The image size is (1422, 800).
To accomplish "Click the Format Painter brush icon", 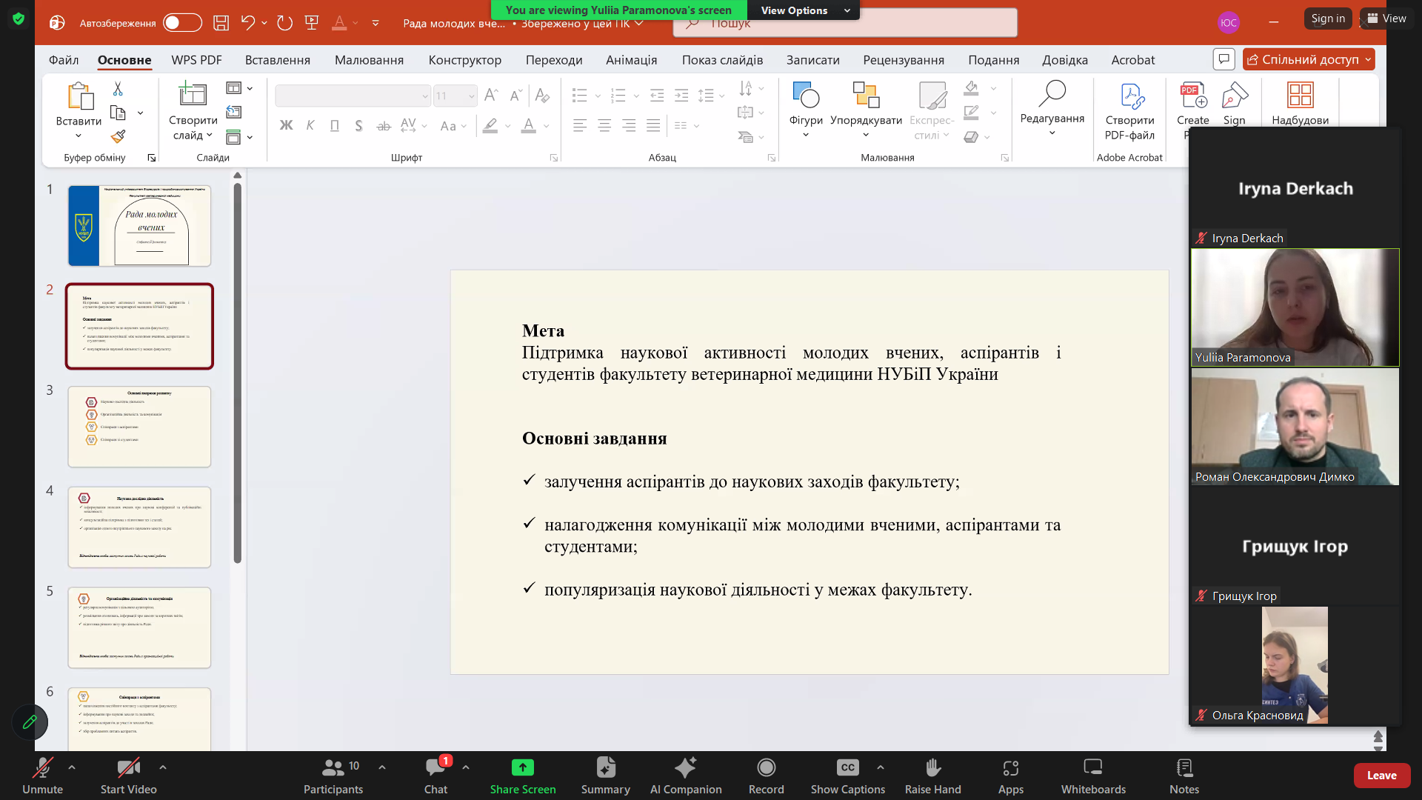I will pyautogui.click(x=118, y=136).
